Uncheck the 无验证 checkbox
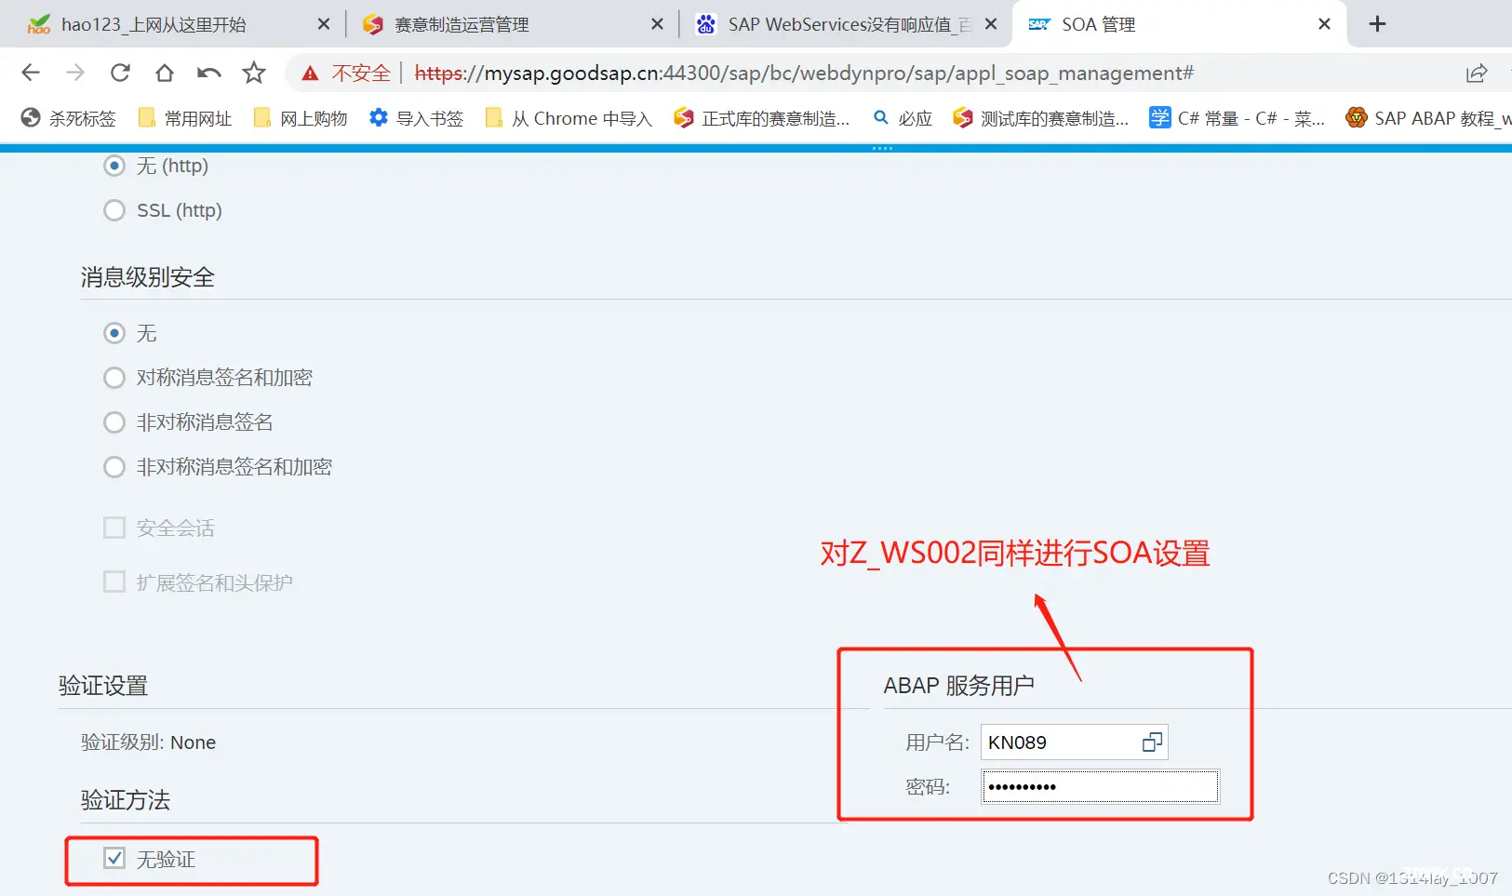The image size is (1512, 896). tap(114, 859)
